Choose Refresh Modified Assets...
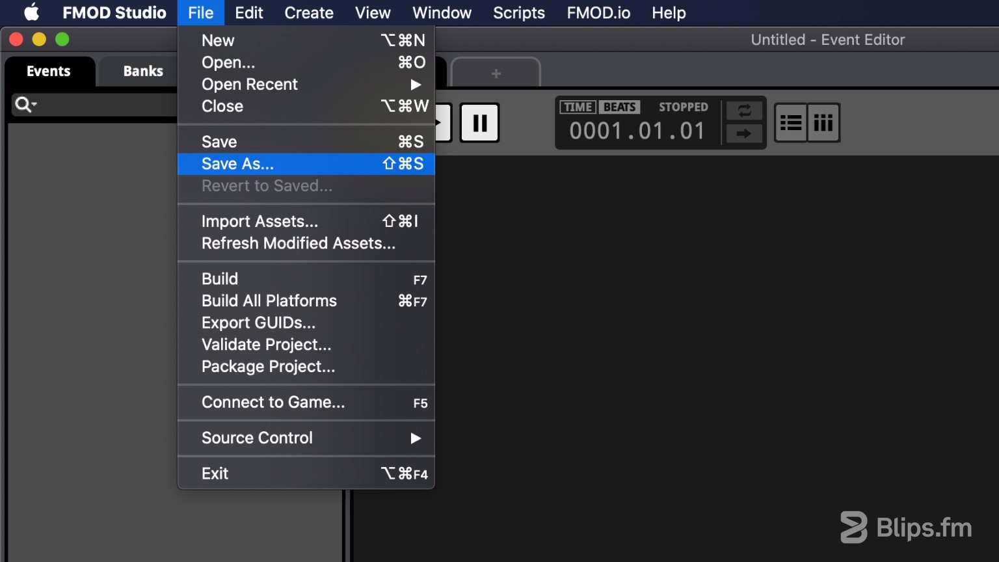 (306, 243)
